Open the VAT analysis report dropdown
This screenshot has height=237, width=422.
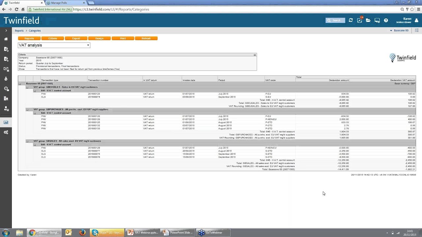(54, 45)
